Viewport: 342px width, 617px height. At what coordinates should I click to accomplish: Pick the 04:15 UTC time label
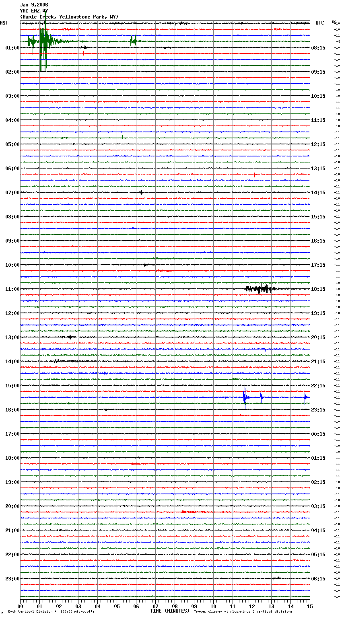(318, 531)
